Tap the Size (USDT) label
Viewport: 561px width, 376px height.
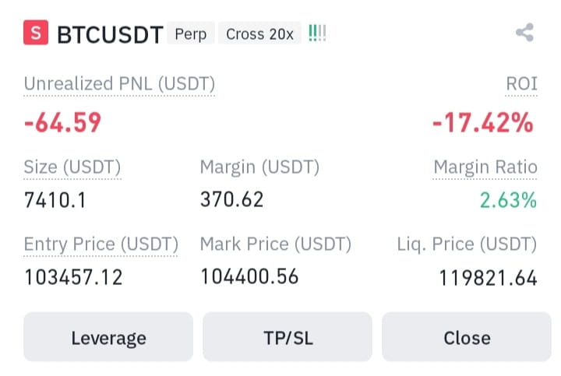point(72,167)
